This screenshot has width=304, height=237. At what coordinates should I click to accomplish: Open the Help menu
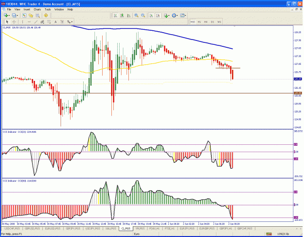coord(70,9)
